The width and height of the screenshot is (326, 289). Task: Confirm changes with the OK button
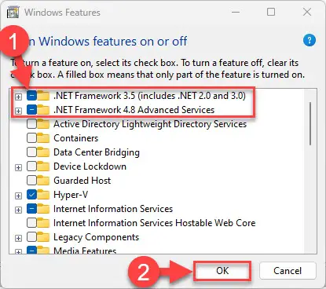222,271
